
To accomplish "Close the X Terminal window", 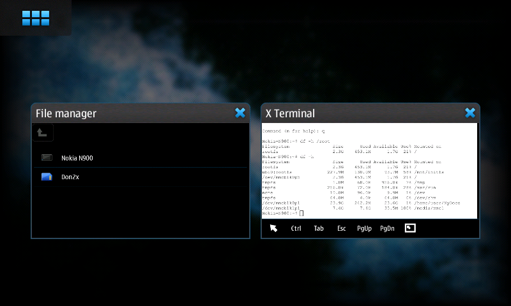I will coord(469,113).
